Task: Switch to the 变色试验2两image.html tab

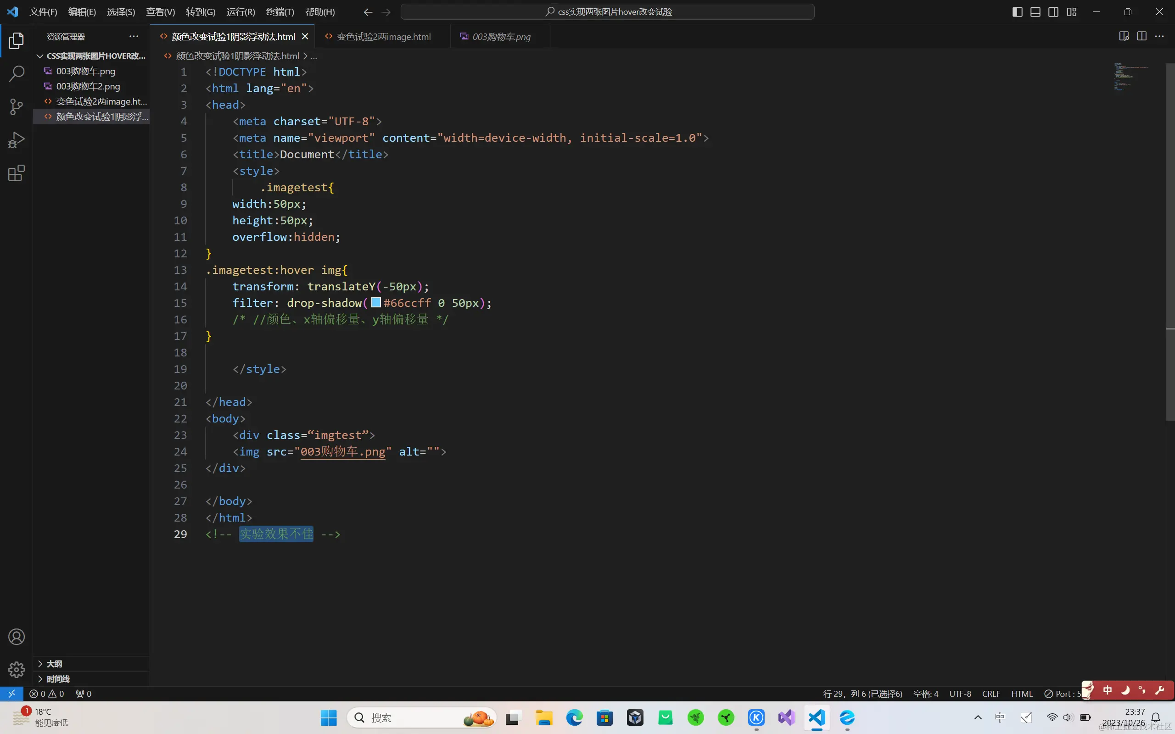Action: tap(383, 37)
